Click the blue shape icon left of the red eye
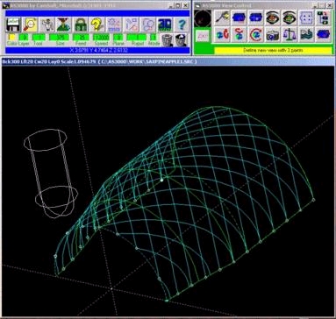The width and height of the screenshot is (336, 319). click(255, 18)
